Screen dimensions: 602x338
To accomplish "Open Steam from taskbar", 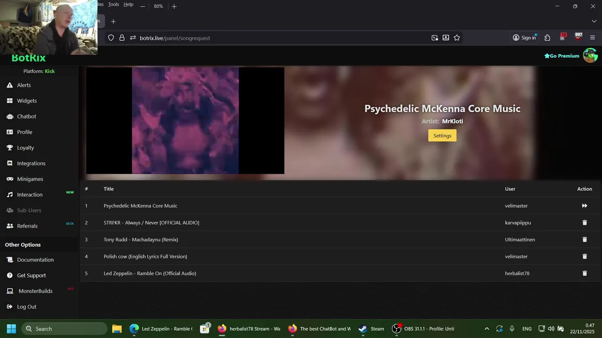I will (x=371, y=329).
